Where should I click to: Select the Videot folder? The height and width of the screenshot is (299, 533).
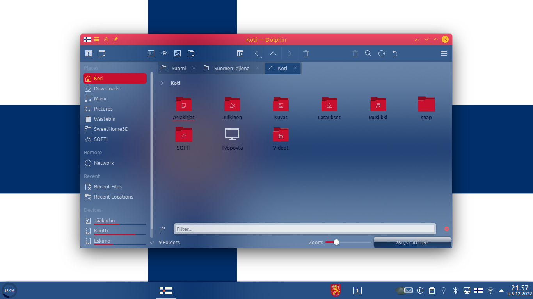[x=281, y=139]
